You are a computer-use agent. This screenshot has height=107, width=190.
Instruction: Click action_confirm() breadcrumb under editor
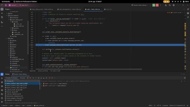click(43, 71)
